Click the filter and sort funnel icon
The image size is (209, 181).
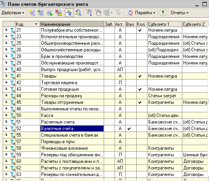[x=89, y=13]
